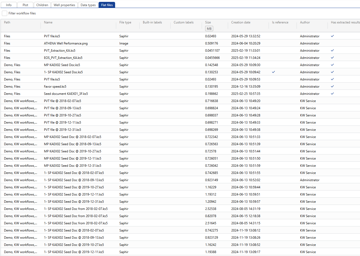Sort by the Path column header

pyautogui.click(x=7, y=22)
